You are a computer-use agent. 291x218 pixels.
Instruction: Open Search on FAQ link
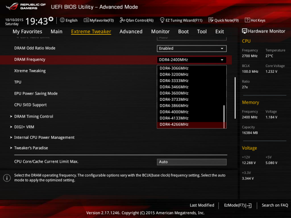point(275,205)
